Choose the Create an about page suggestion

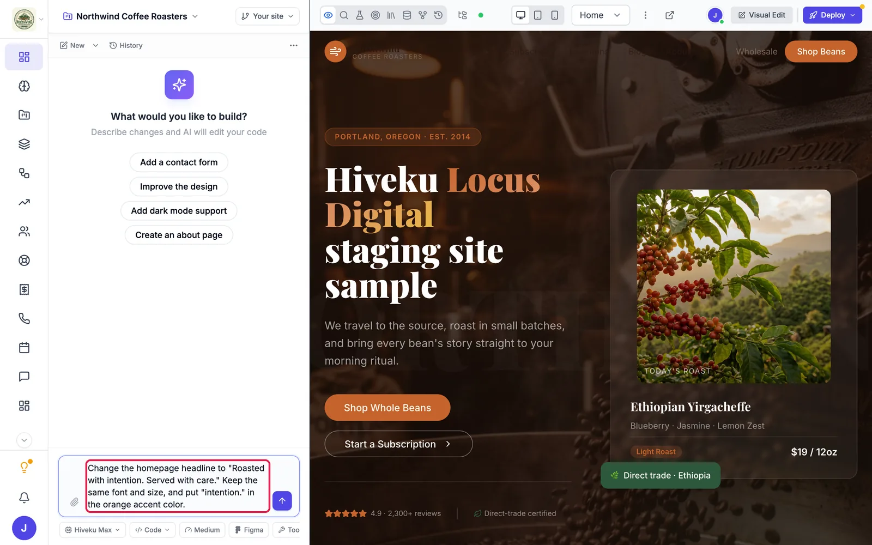[x=179, y=235]
